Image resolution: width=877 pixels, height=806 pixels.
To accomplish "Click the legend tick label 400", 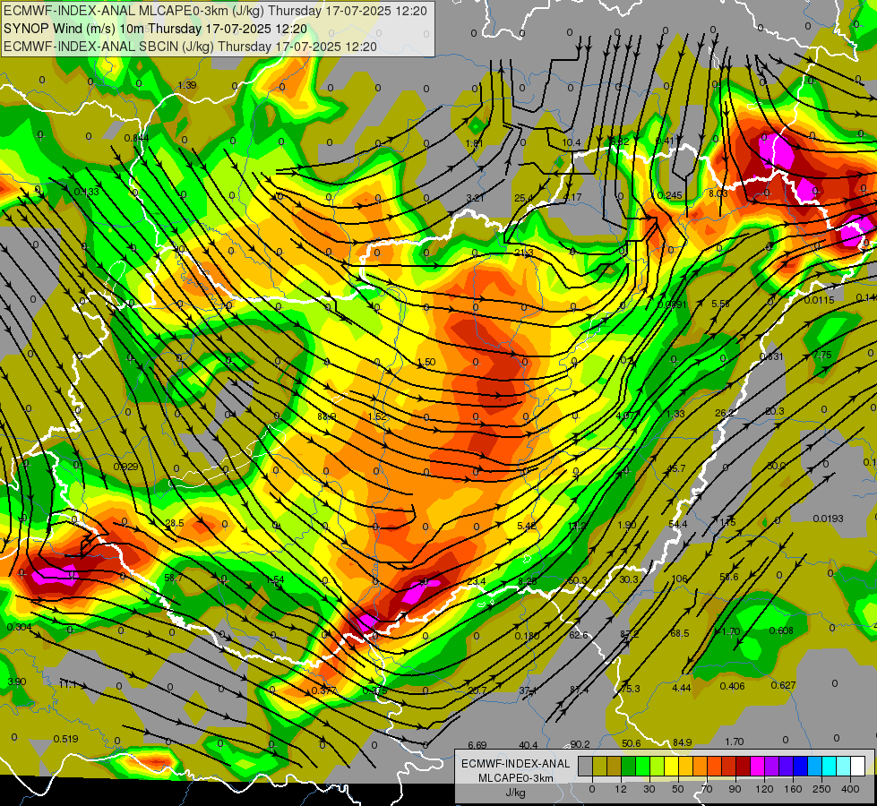I will (x=850, y=789).
